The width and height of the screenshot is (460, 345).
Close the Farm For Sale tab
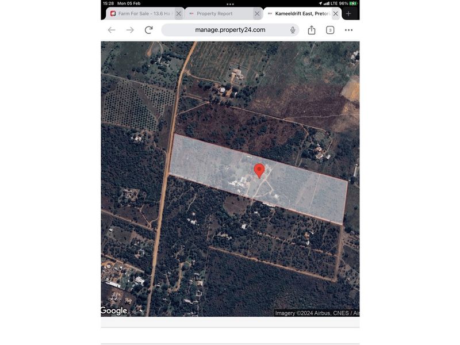pos(178,13)
